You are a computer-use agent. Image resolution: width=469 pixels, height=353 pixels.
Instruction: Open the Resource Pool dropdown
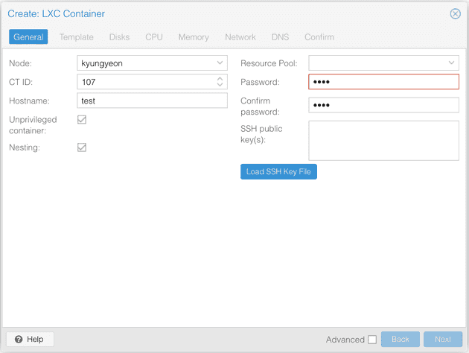[451, 63]
